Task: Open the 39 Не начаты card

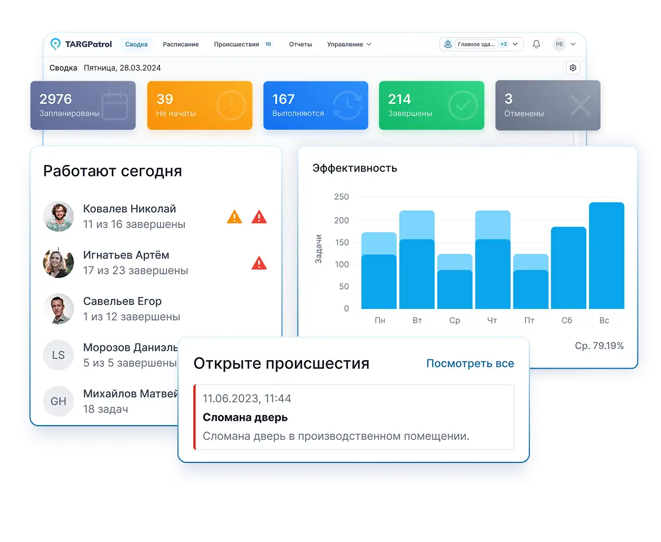Action: point(200,105)
